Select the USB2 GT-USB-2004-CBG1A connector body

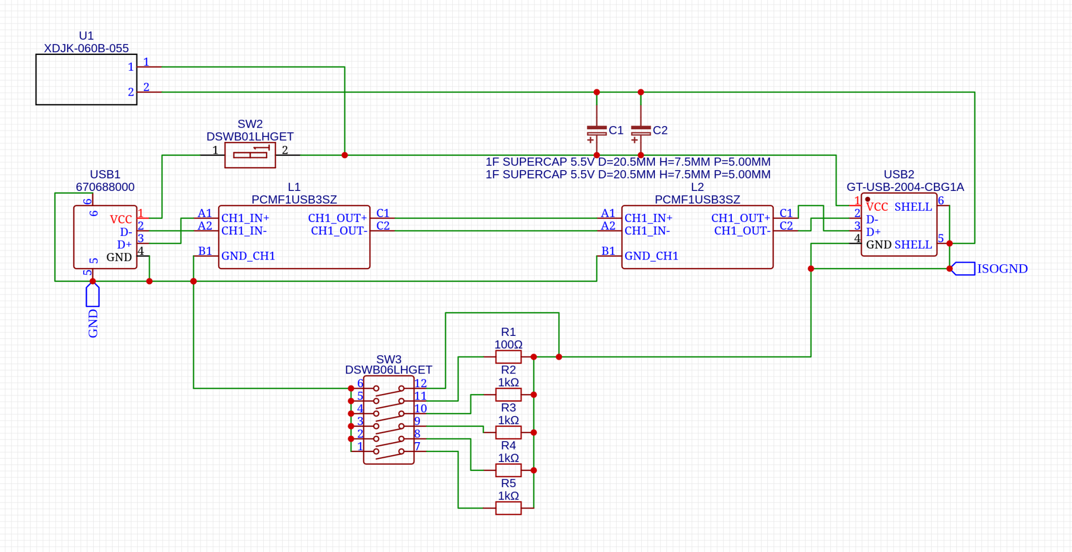point(899,224)
